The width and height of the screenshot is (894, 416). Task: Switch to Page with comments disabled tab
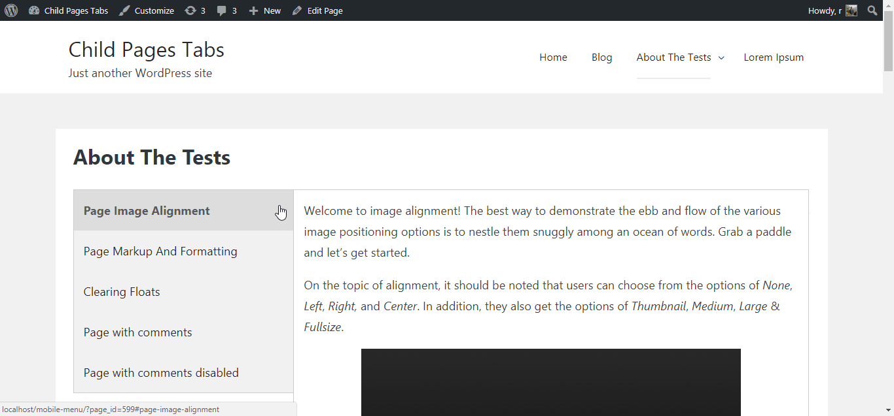(161, 373)
